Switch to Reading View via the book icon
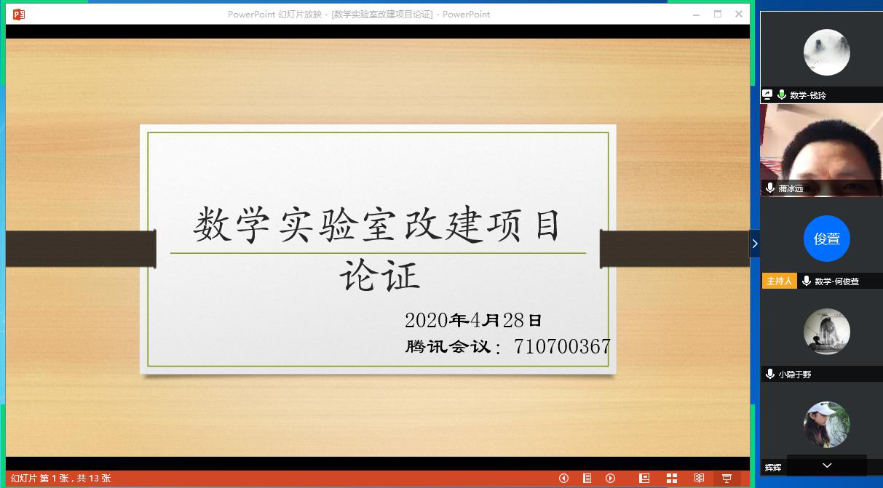This screenshot has width=883, height=488. pyautogui.click(x=699, y=479)
